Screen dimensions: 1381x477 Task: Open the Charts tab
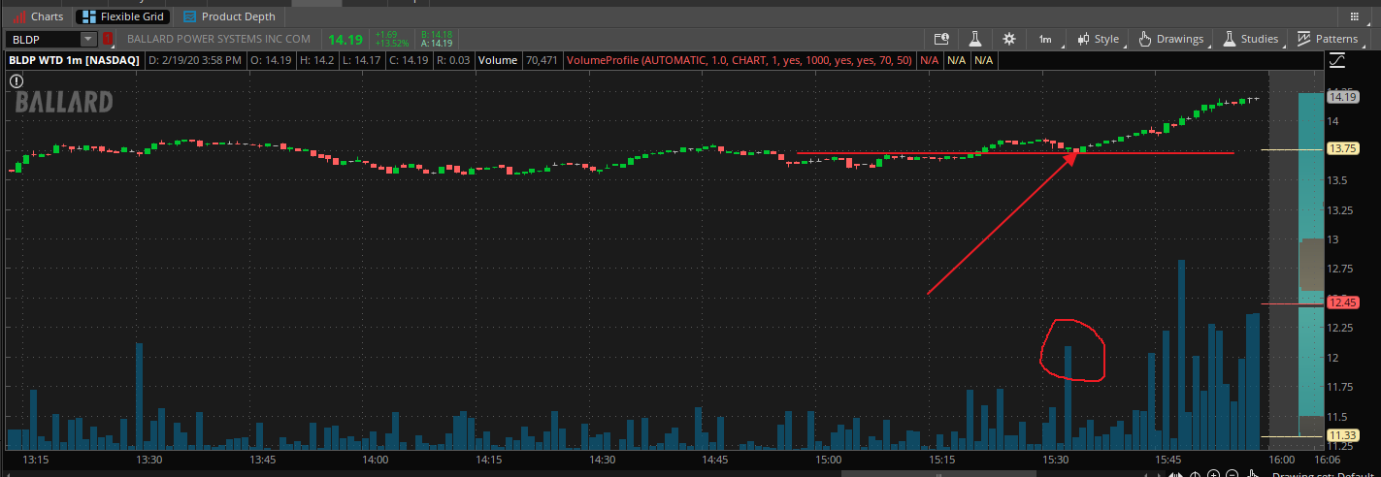(x=39, y=16)
